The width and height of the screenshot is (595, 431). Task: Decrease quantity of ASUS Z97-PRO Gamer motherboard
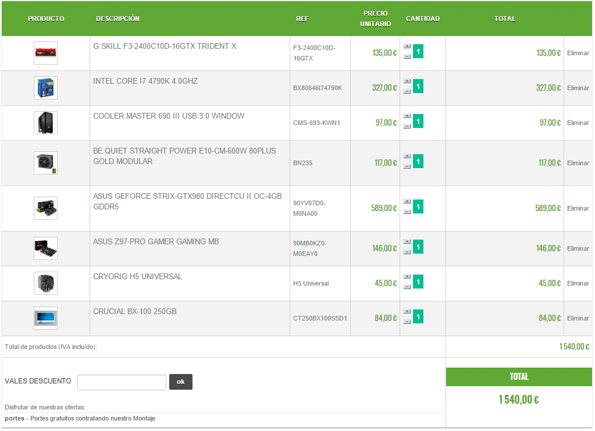pyautogui.click(x=407, y=252)
